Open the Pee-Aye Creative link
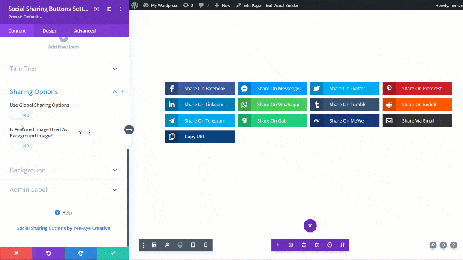The image size is (463, 260). tap(92, 228)
